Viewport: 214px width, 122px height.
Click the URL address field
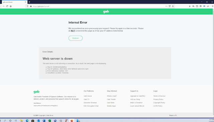click(x=98, y=6)
